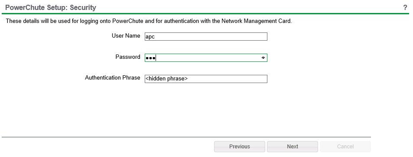This screenshot has width=413, height=157.
Task: Click the "apc" text in User Name
Action: point(150,37)
